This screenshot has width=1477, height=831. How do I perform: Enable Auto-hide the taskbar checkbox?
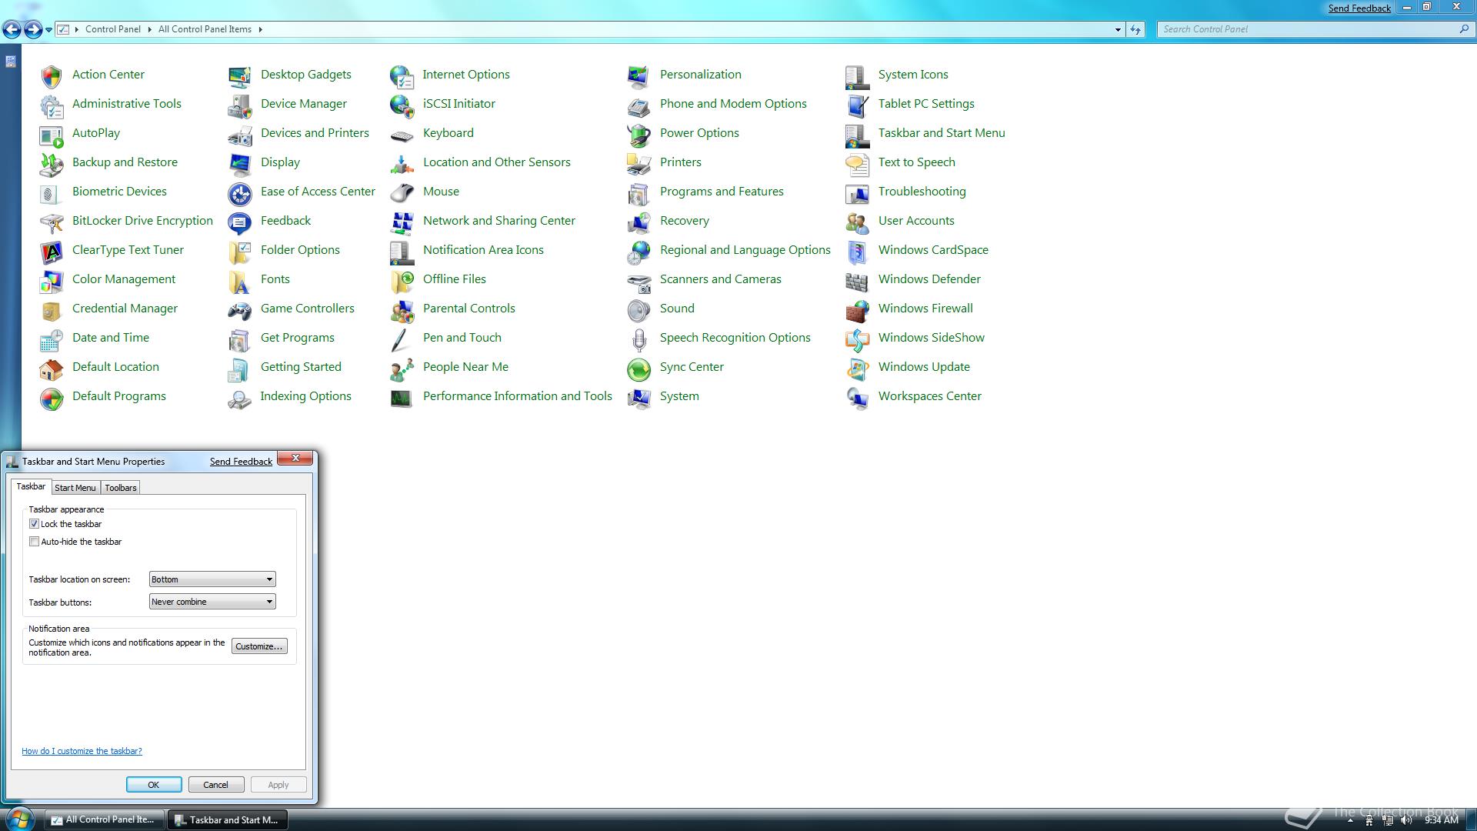(x=34, y=541)
